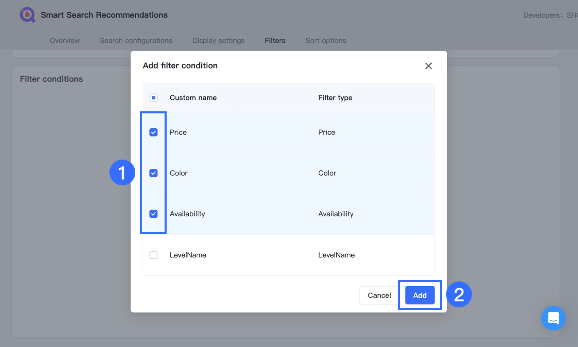Open the Search configurations tab
Viewport: 578px width, 347px height.
point(136,40)
